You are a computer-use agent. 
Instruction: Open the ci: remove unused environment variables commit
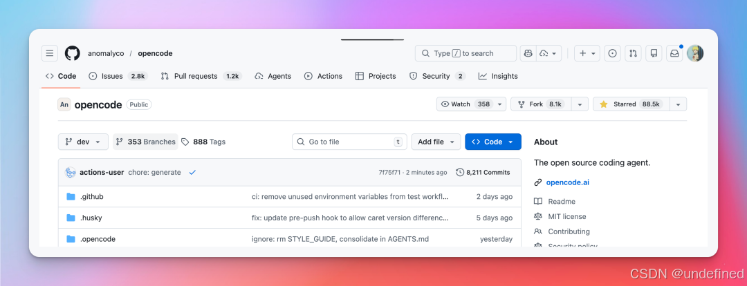(350, 196)
